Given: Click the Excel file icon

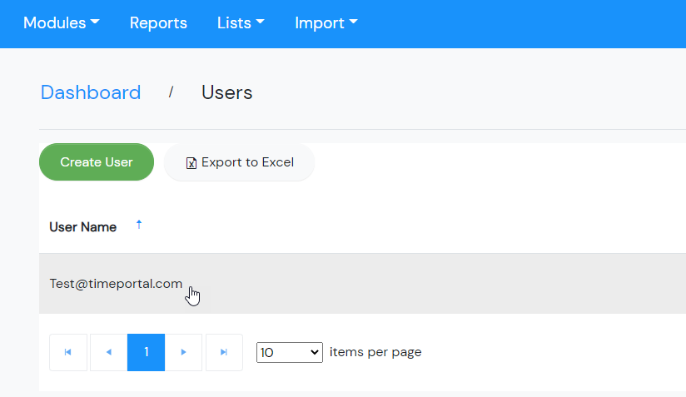Looking at the screenshot, I should coord(191,163).
